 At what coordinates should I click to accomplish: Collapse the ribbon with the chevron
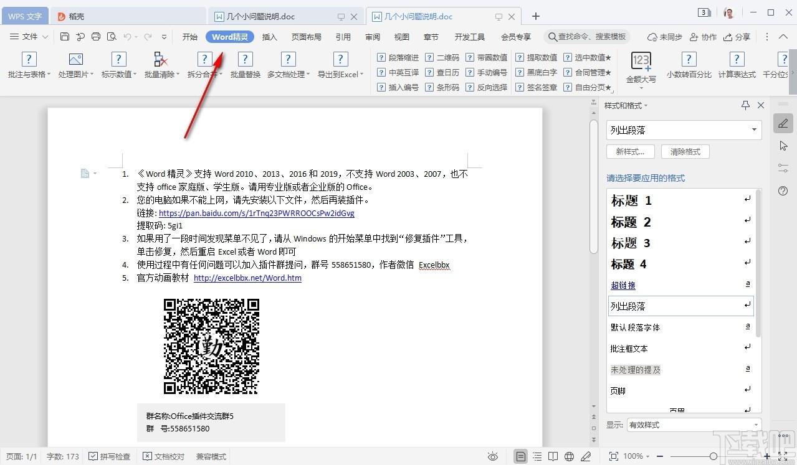(783, 37)
